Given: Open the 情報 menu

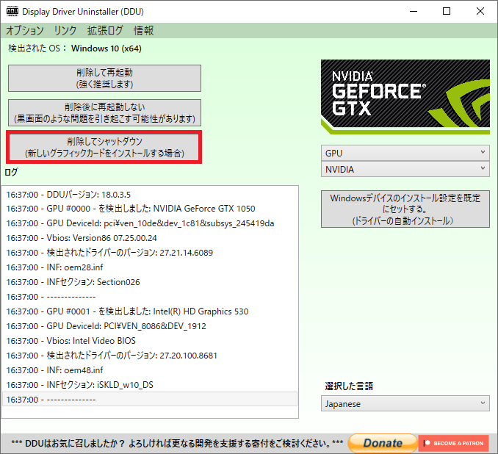Looking at the screenshot, I should click(143, 31).
